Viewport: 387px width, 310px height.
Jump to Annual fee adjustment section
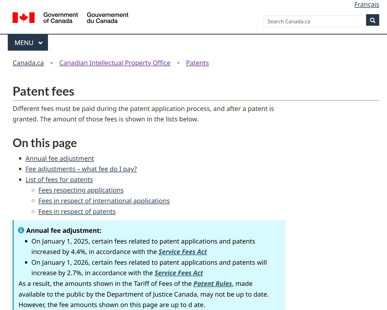click(60, 159)
